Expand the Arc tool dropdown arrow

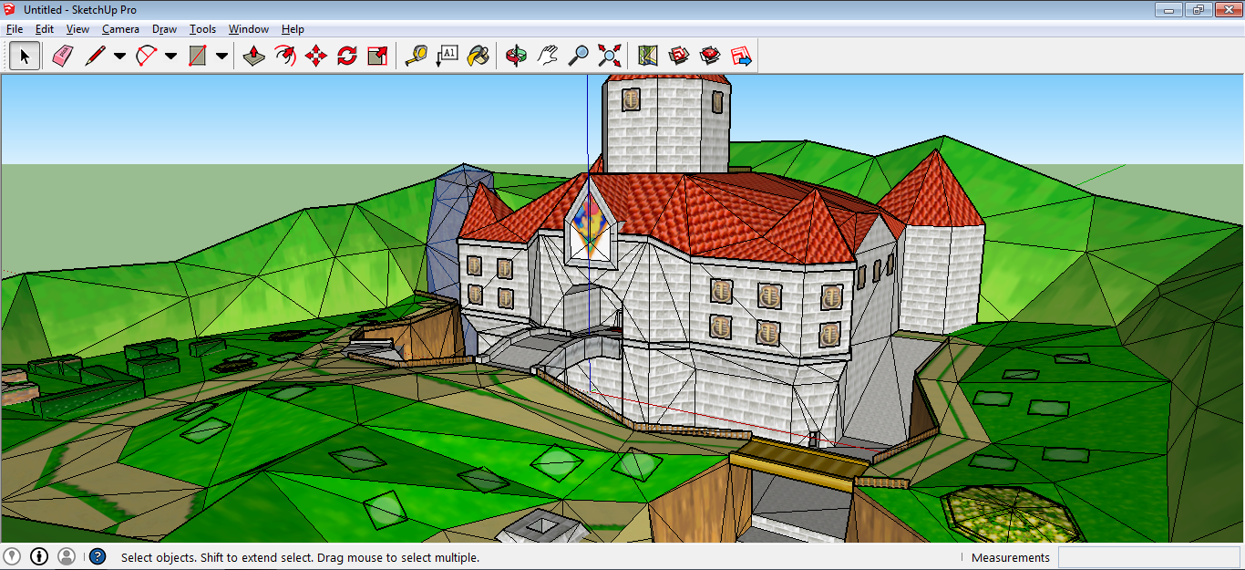click(x=170, y=57)
